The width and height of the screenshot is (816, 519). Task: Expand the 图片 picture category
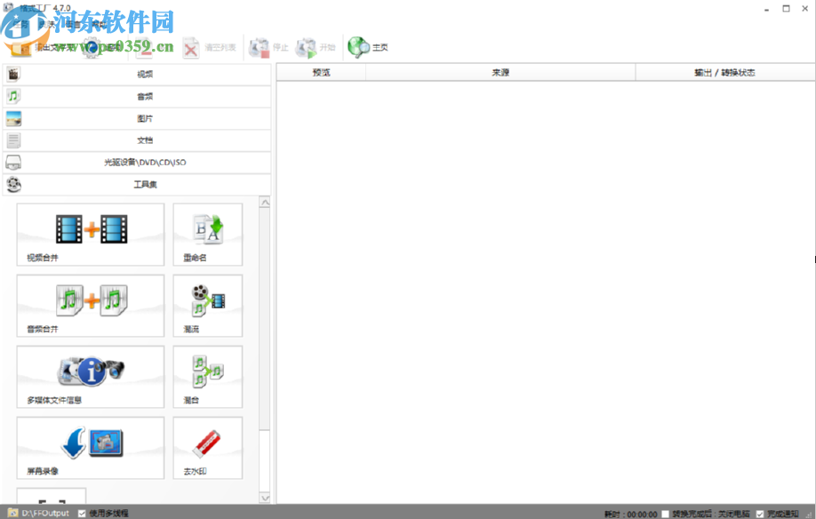(x=137, y=118)
